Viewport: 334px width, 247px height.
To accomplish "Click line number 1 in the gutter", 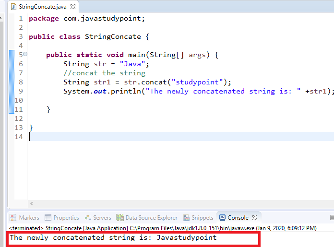I will (x=21, y=19).
